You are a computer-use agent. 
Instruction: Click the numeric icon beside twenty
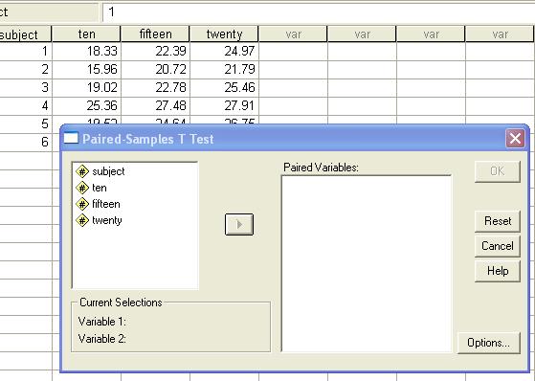[82, 220]
